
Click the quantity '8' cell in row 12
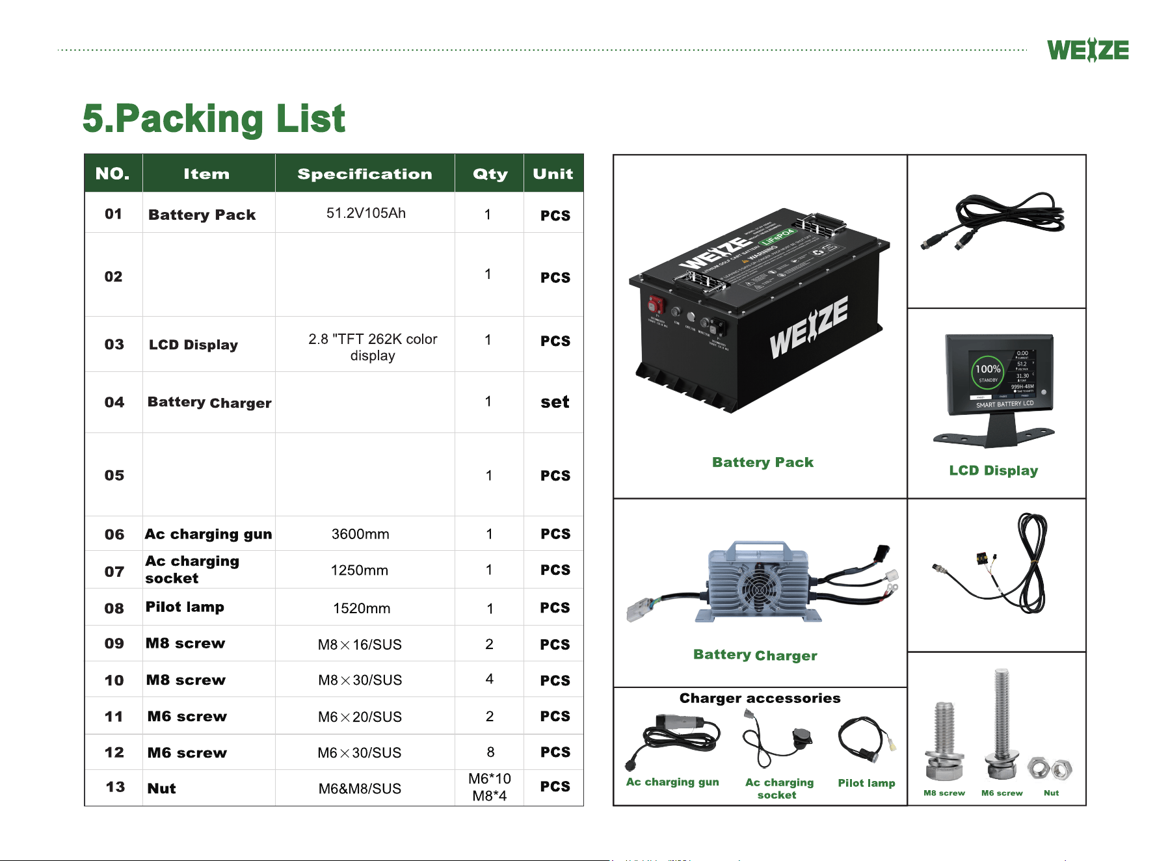[x=490, y=752]
